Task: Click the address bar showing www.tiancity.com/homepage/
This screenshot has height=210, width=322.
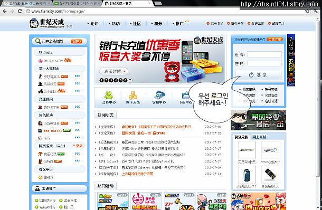Action: click(x=164, y=11)
